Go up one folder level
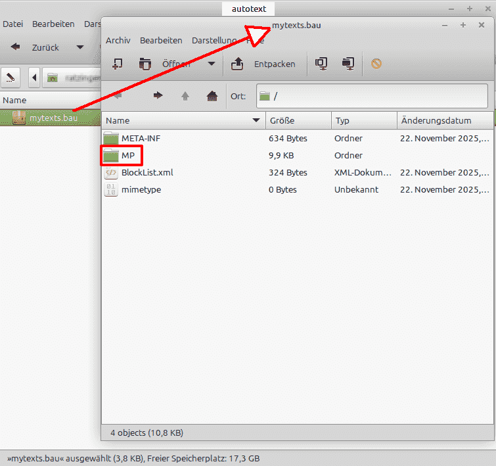Screen dimensions: 496x466 pyautogui.click(x=185, y=96)
